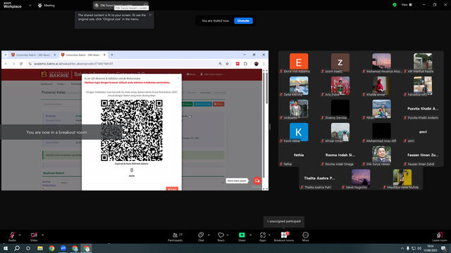Viewport: 451px width, 253px height.
Task: Select Thalita Azahra Putri's tile
Action: (319, 179)
